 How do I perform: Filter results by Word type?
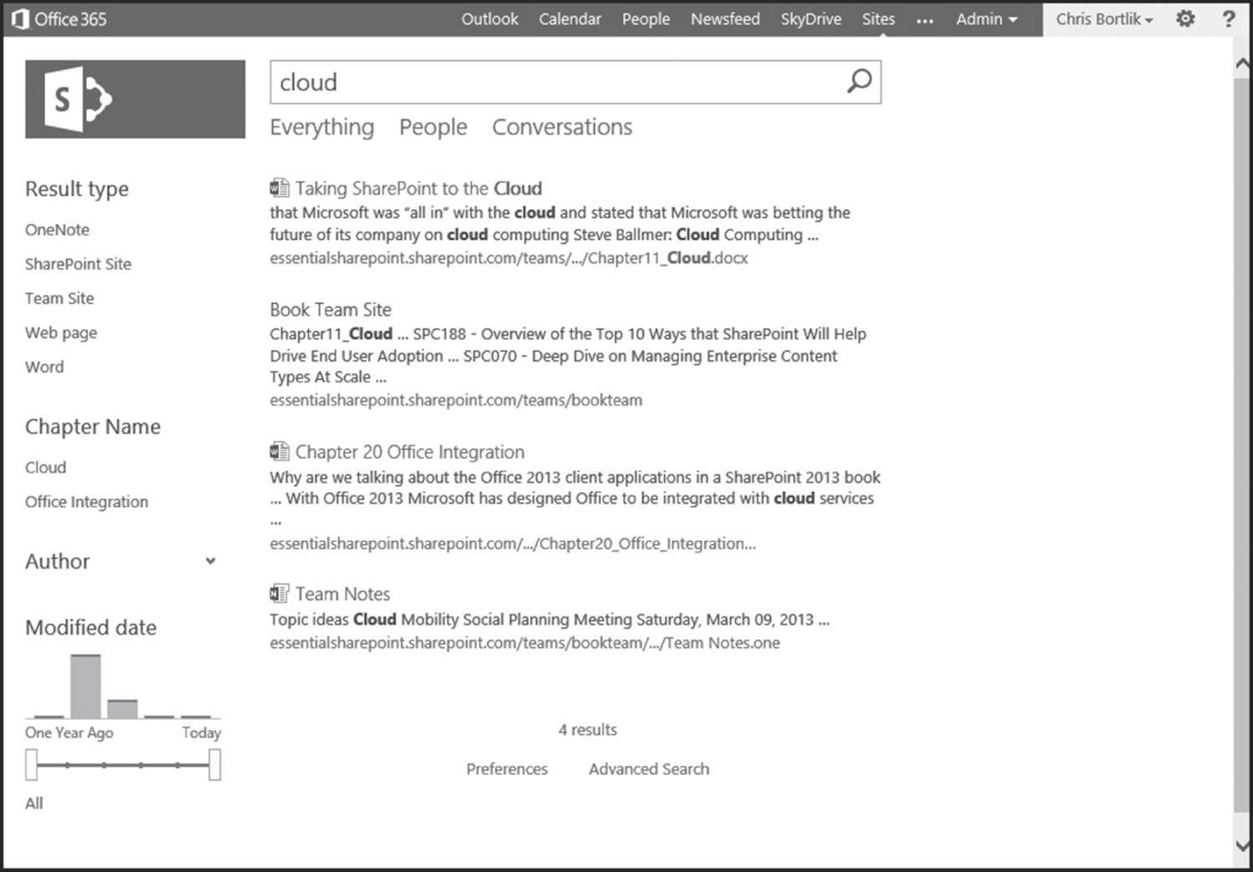tap(44, 367)
